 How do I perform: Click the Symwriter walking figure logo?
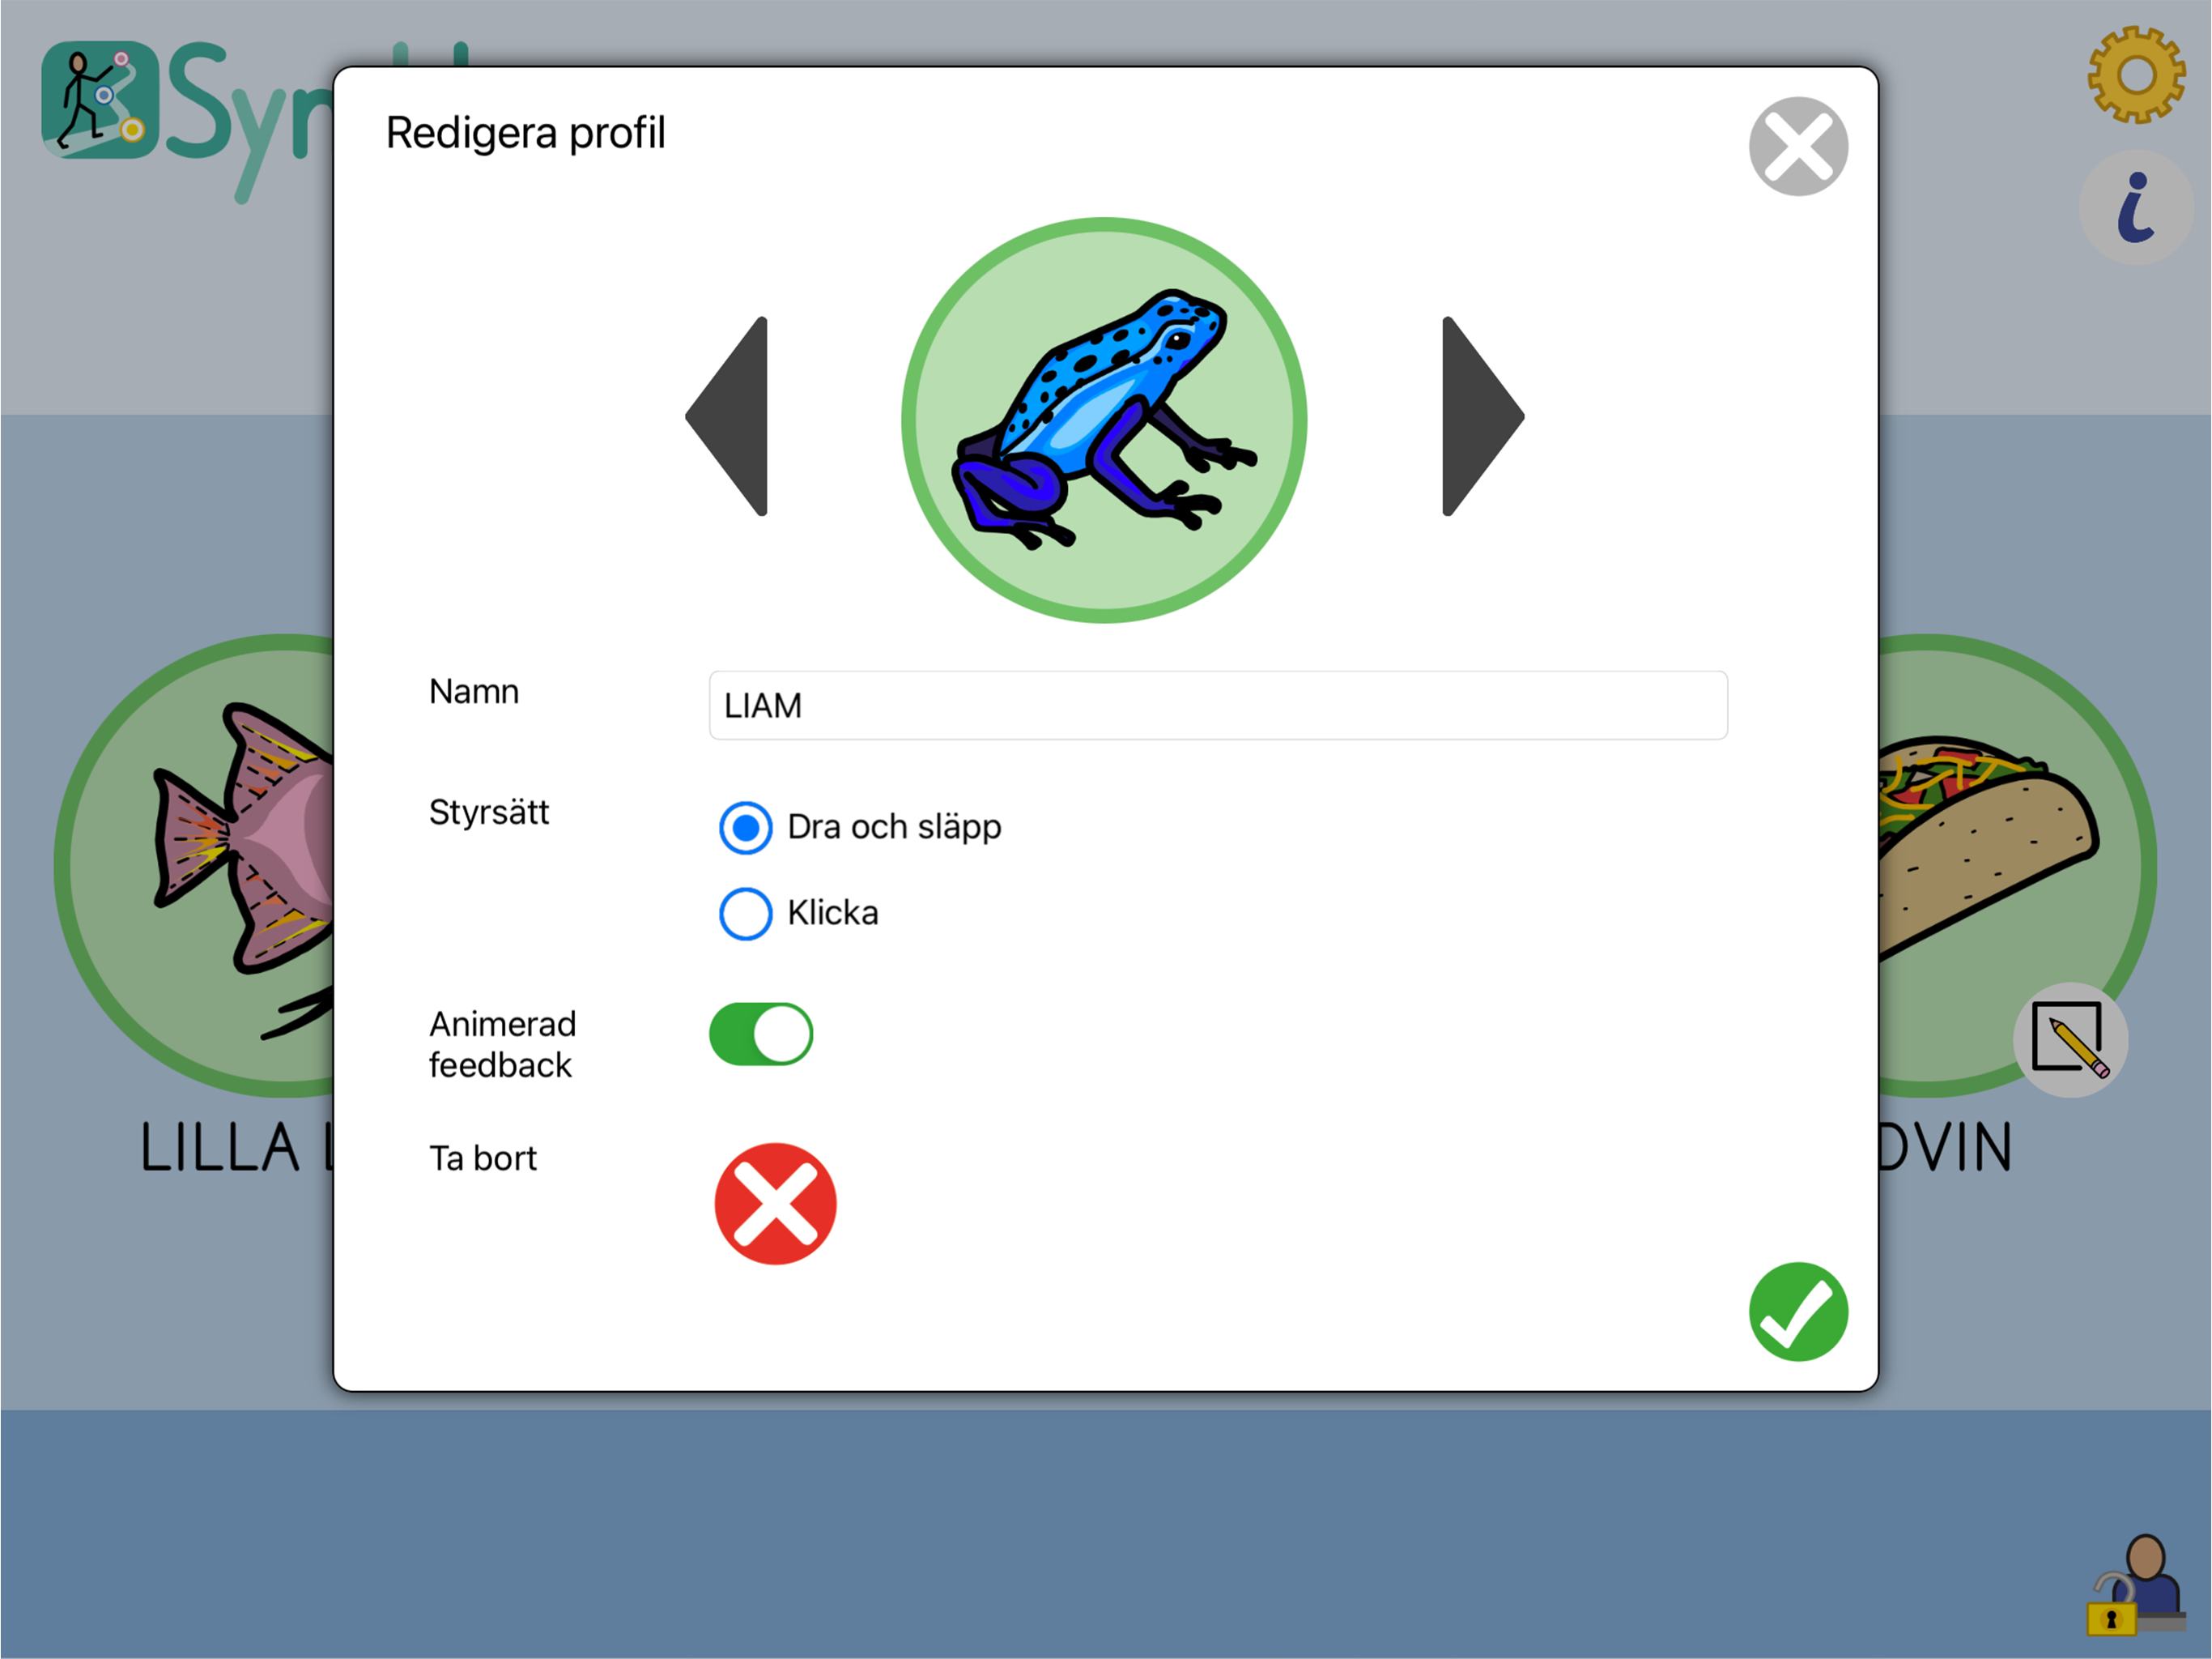coord(100,100)
